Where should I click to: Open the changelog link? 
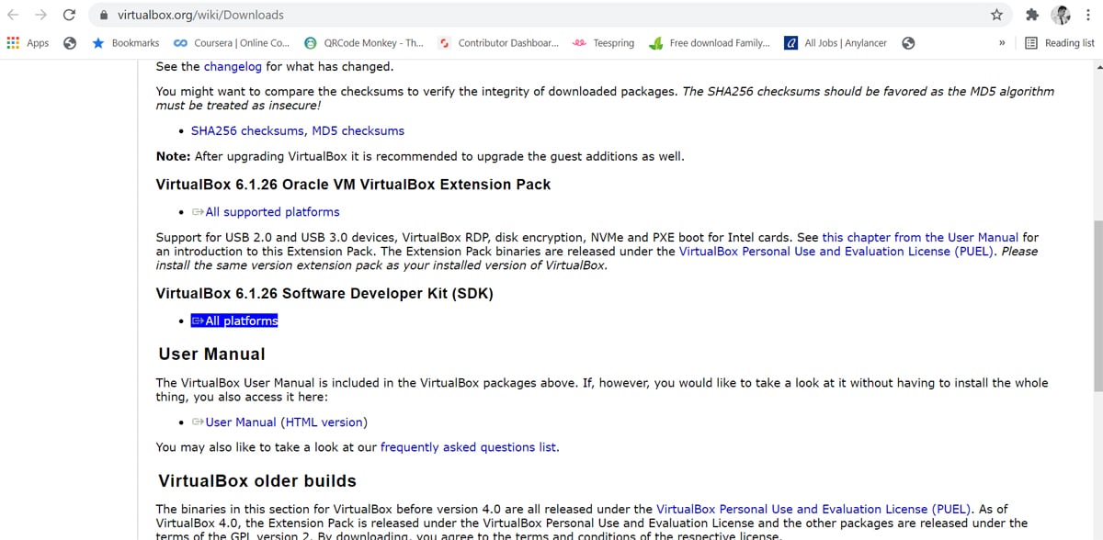(233, 67)
